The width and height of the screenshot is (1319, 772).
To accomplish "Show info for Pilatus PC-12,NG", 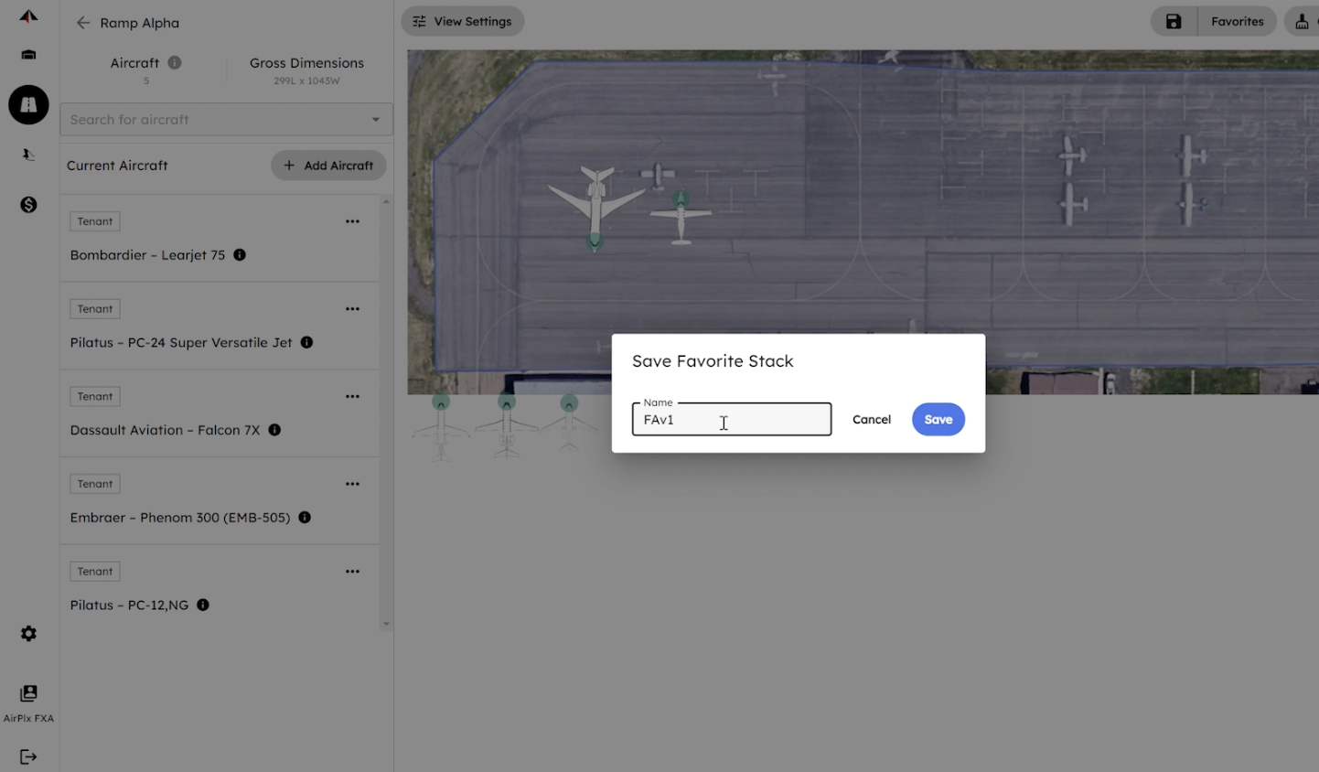I will pyautogui.click(x=203, y=605).
